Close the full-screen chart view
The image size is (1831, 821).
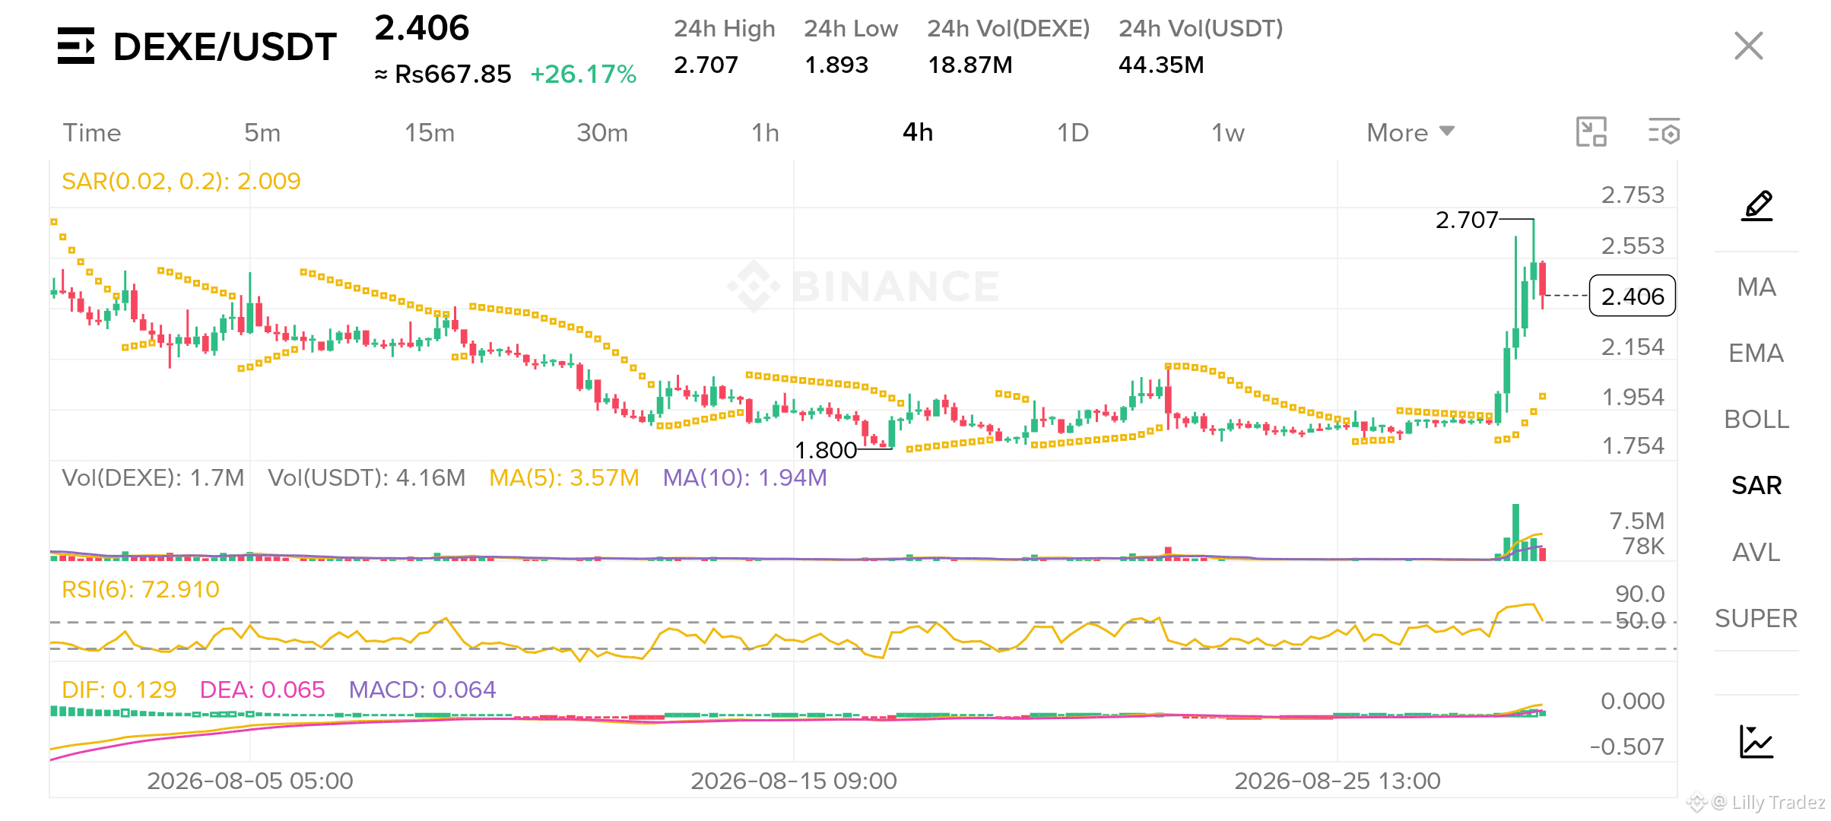(1748, 46)
